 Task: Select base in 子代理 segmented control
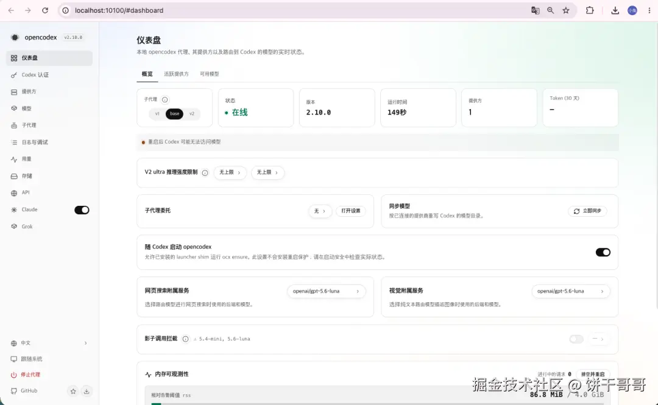[175, 114]
